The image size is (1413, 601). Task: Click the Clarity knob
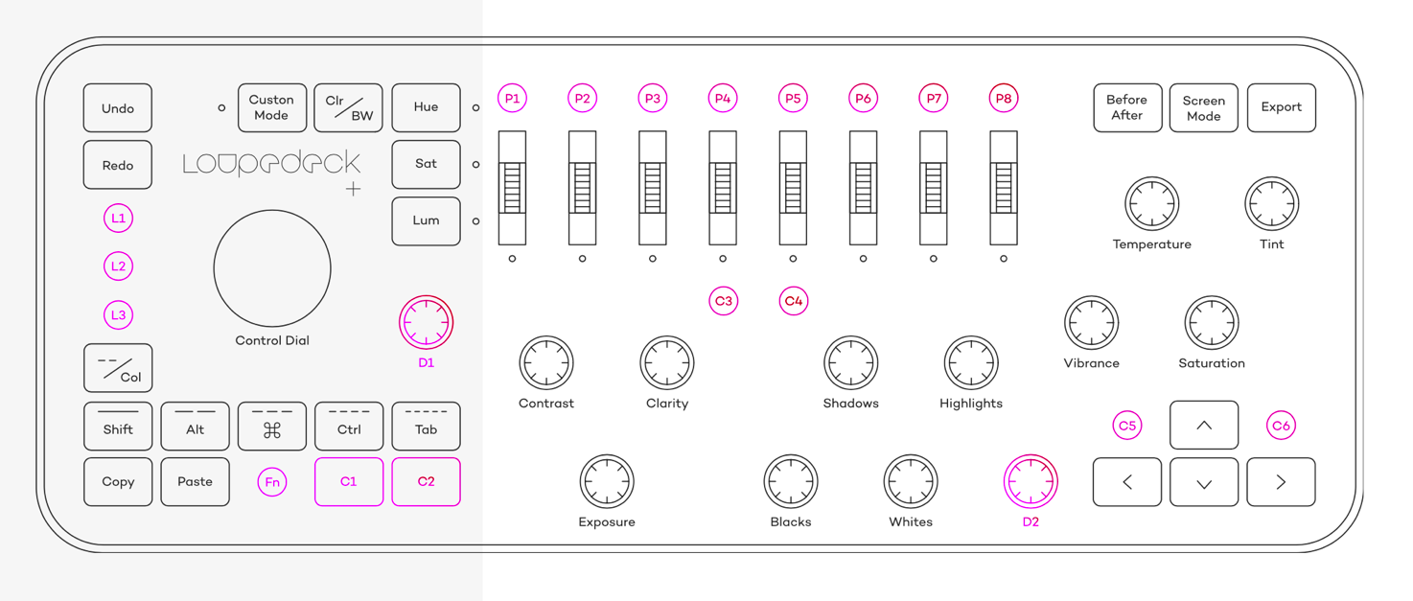click(666, 363)
